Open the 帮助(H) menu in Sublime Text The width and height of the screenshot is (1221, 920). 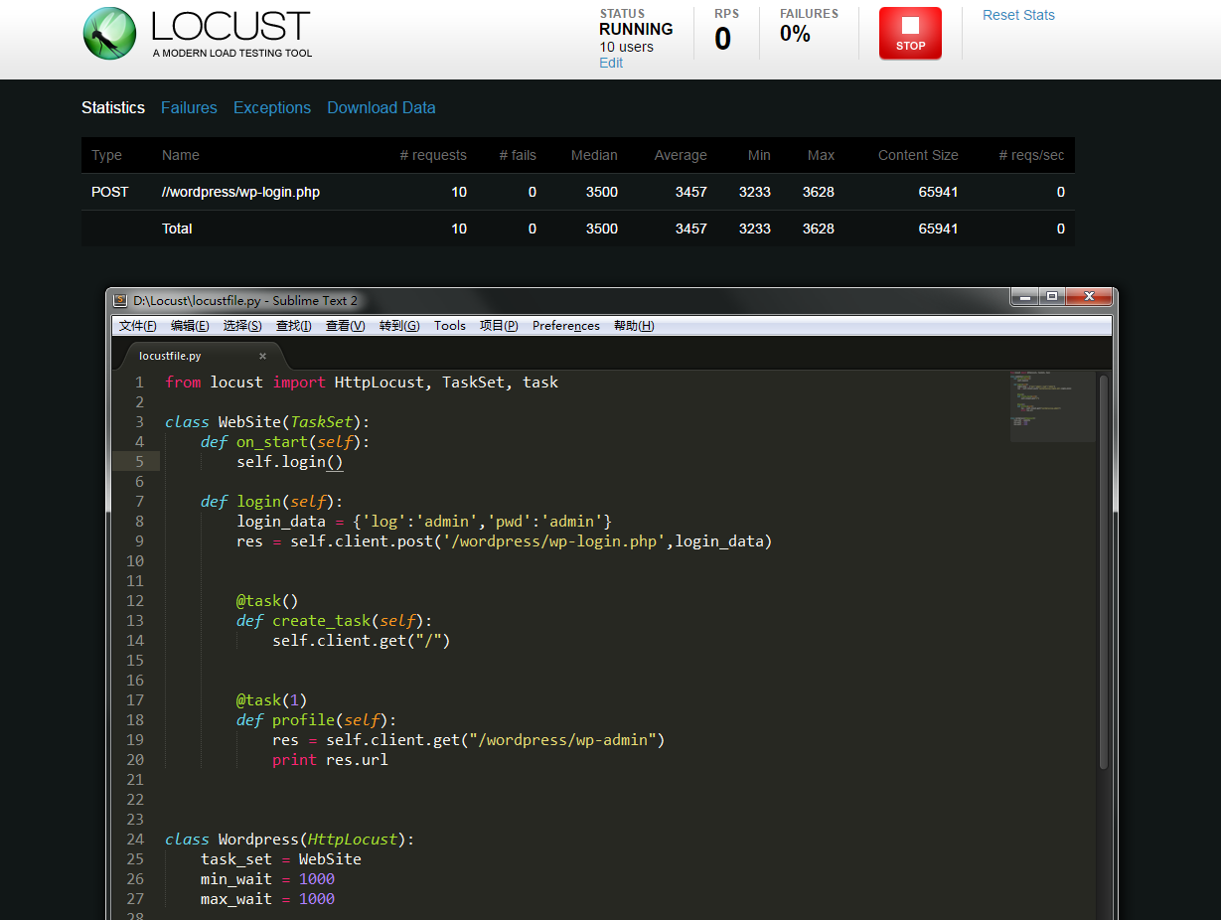[634, 326]
